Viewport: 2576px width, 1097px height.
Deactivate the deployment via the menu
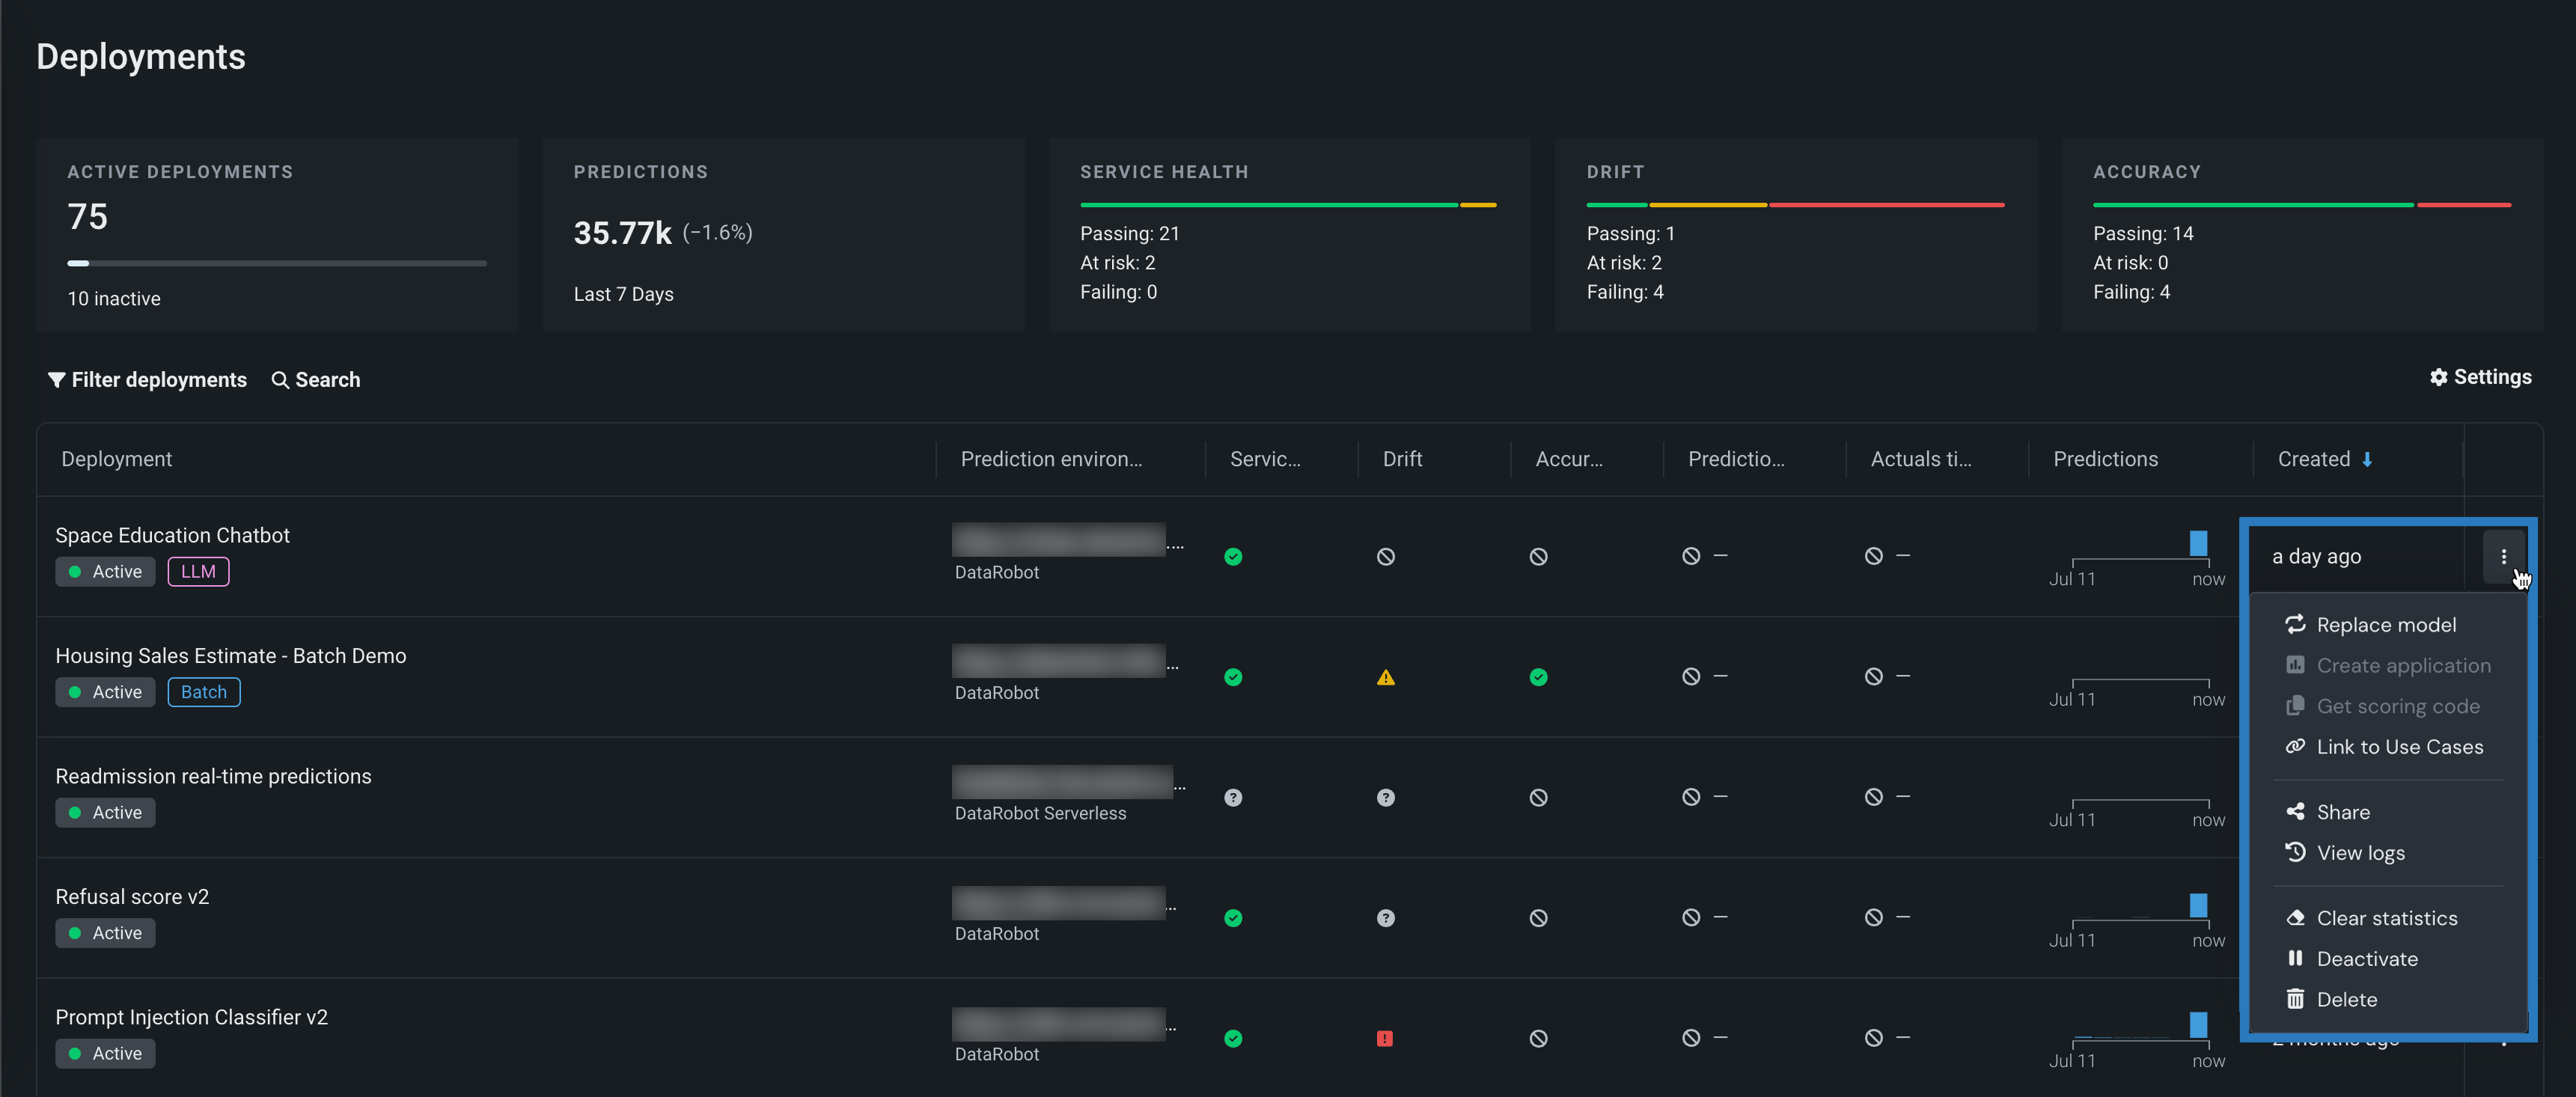coord(2366,959)
